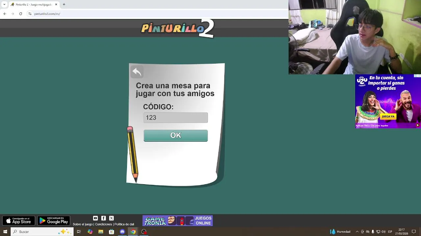Reload the page with the refresh icon

pos(20,14)
